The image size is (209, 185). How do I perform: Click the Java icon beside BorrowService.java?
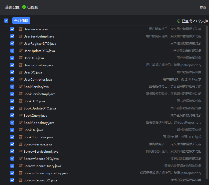pyautogui.click(x=21, y=144)
